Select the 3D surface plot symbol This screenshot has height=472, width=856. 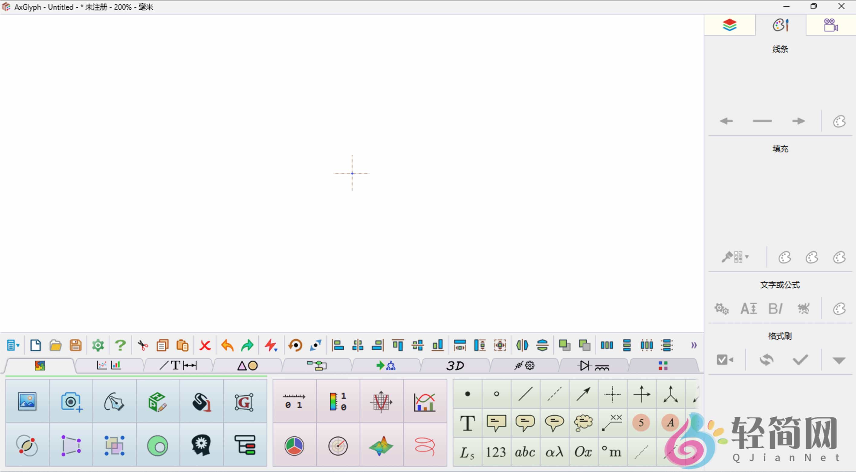381,446
